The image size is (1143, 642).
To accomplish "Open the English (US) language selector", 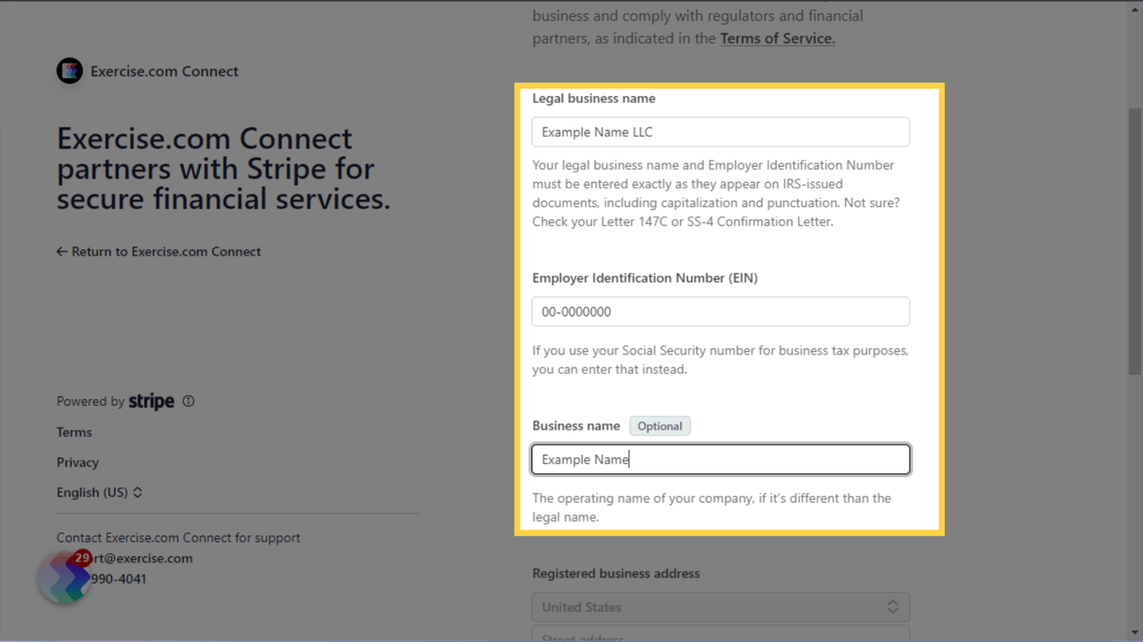I will pos(100,492).
